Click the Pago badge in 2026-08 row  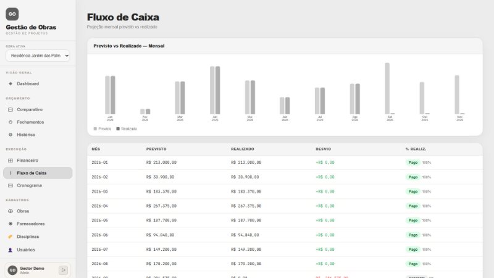(x=413, y=264)
